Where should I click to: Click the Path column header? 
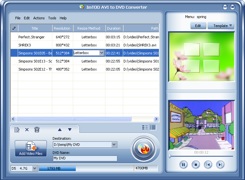click(x=141, y=28)
